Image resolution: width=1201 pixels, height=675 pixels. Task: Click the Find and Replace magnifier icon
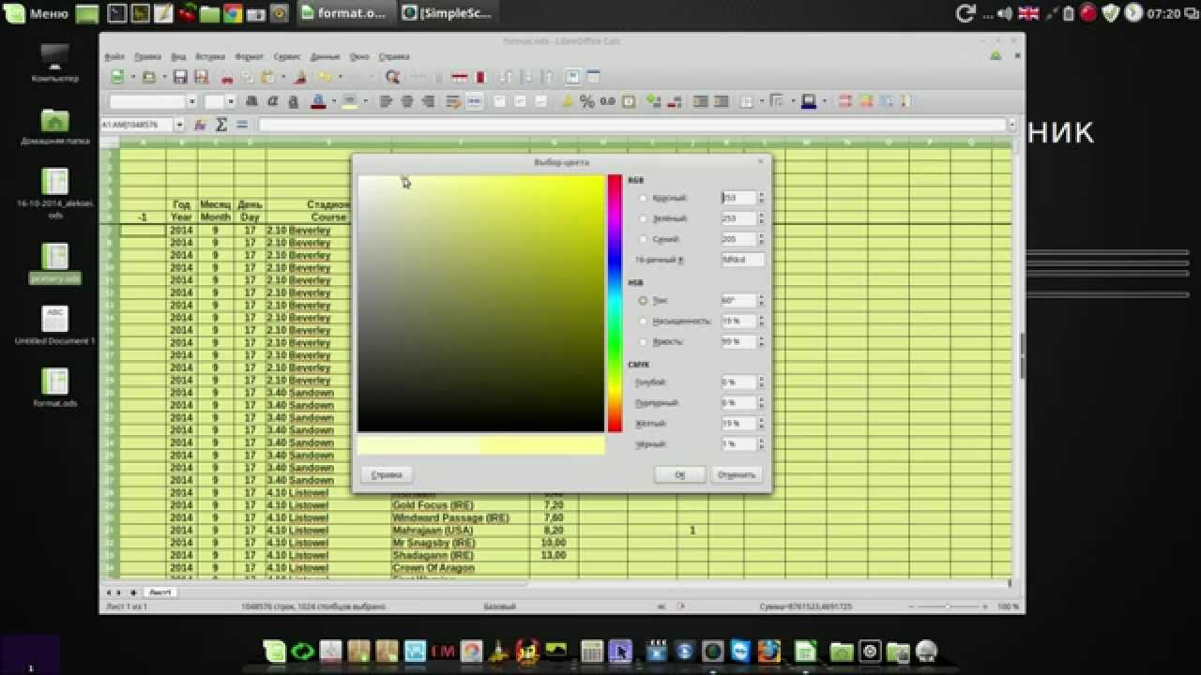pyautogui.click(x=392, y=77)
